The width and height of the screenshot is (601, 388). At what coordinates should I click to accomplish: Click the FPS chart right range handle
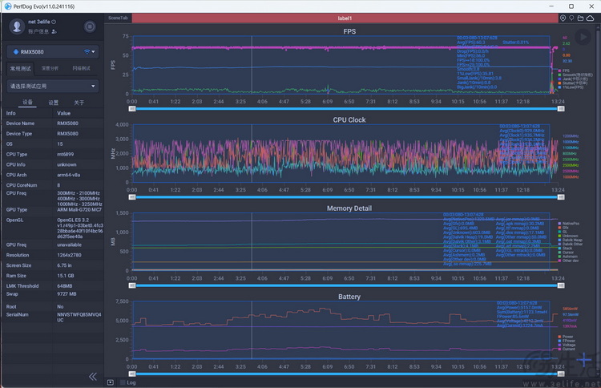coord(561,109)
